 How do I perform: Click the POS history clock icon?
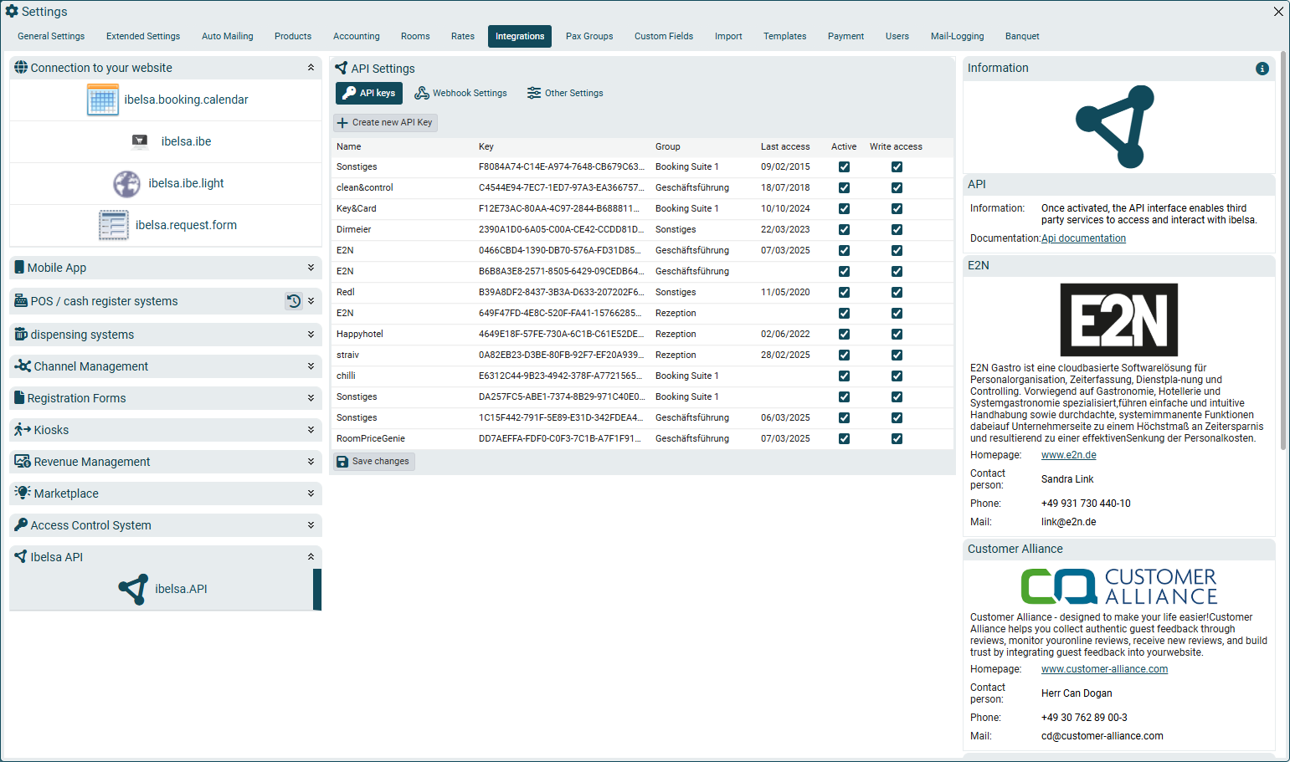tap(294, 301)
